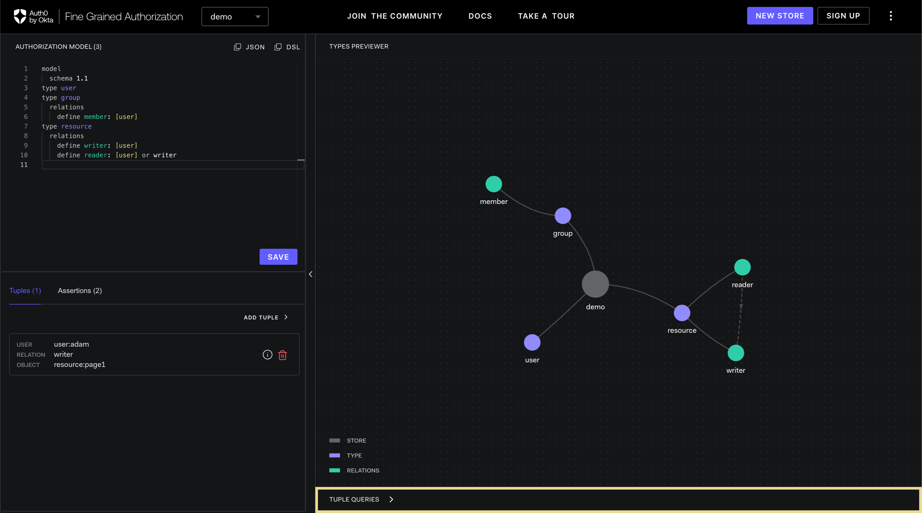Screen dimensions: 922x513
Task: Click the 'user:adam' tuple value
Action: pos(71,344)
